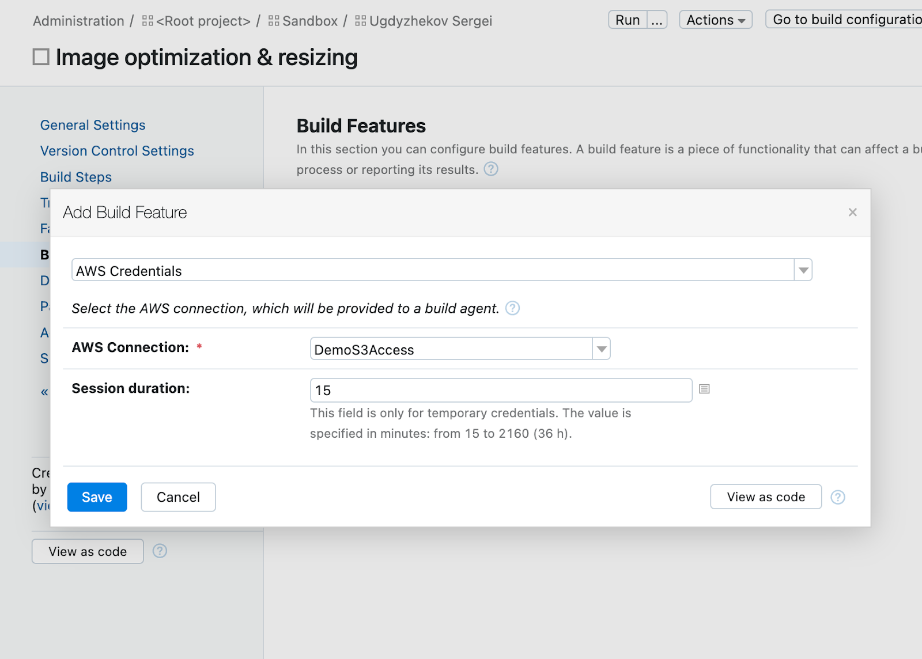Go to Version Control Settings
The width and height of the screenshot is (922, 659).
tap(117, 151)
